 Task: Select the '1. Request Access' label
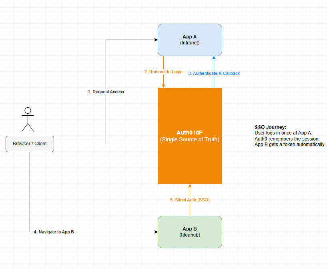coord(106,92)
